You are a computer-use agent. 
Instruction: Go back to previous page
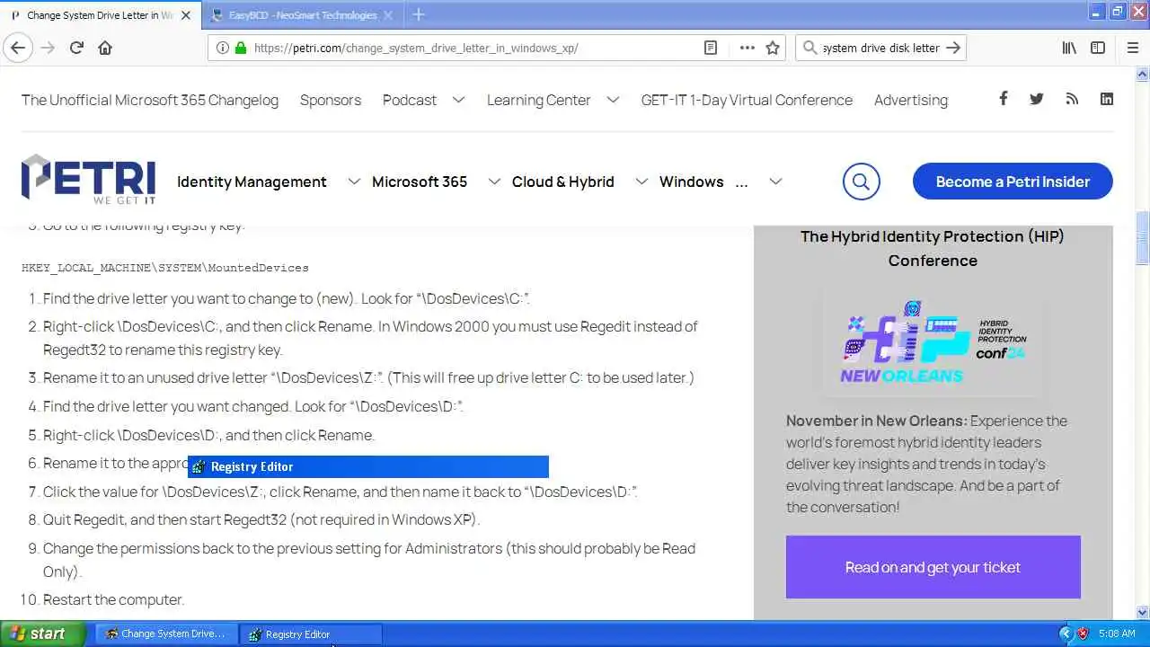coord(18,48)
